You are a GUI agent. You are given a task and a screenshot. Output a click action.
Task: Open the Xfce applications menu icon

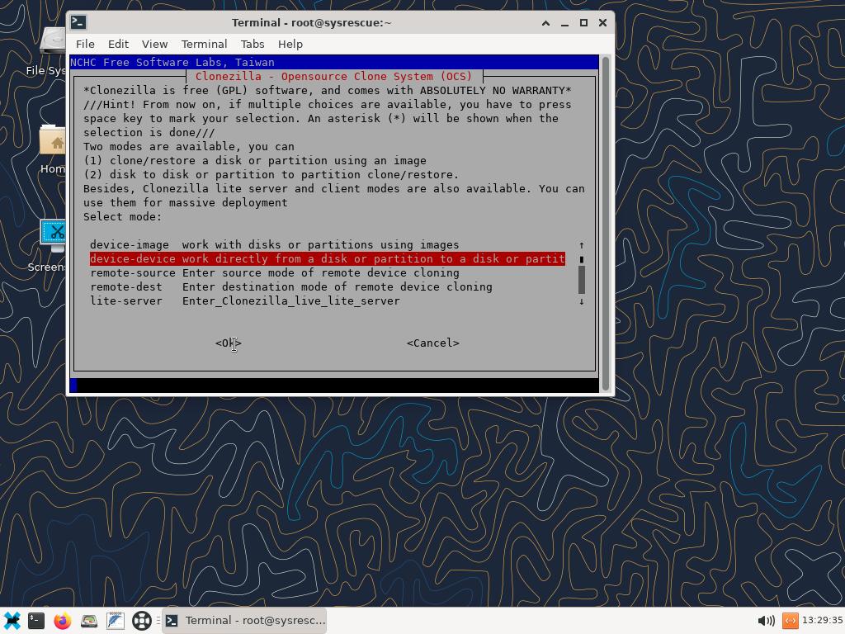(x=12, y=621)
